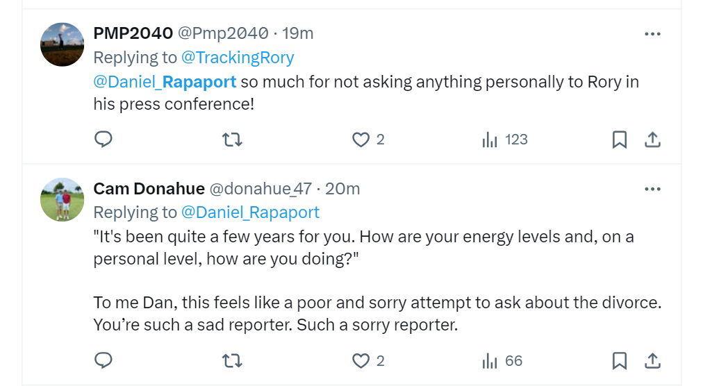Screen dimensions: 712x386
Task: Bookmark Cam Donahue's tweet
Action: pos(620,361)
